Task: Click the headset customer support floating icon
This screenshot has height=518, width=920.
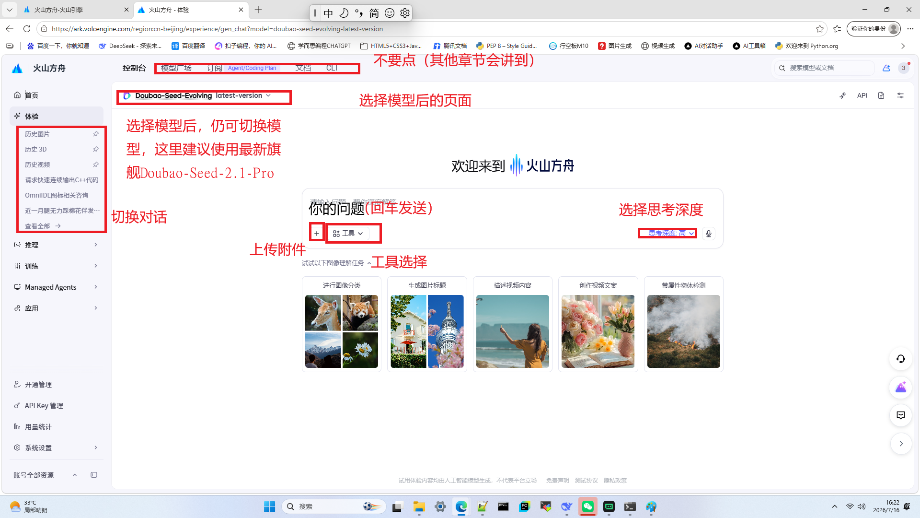Action: pos(901,359)
